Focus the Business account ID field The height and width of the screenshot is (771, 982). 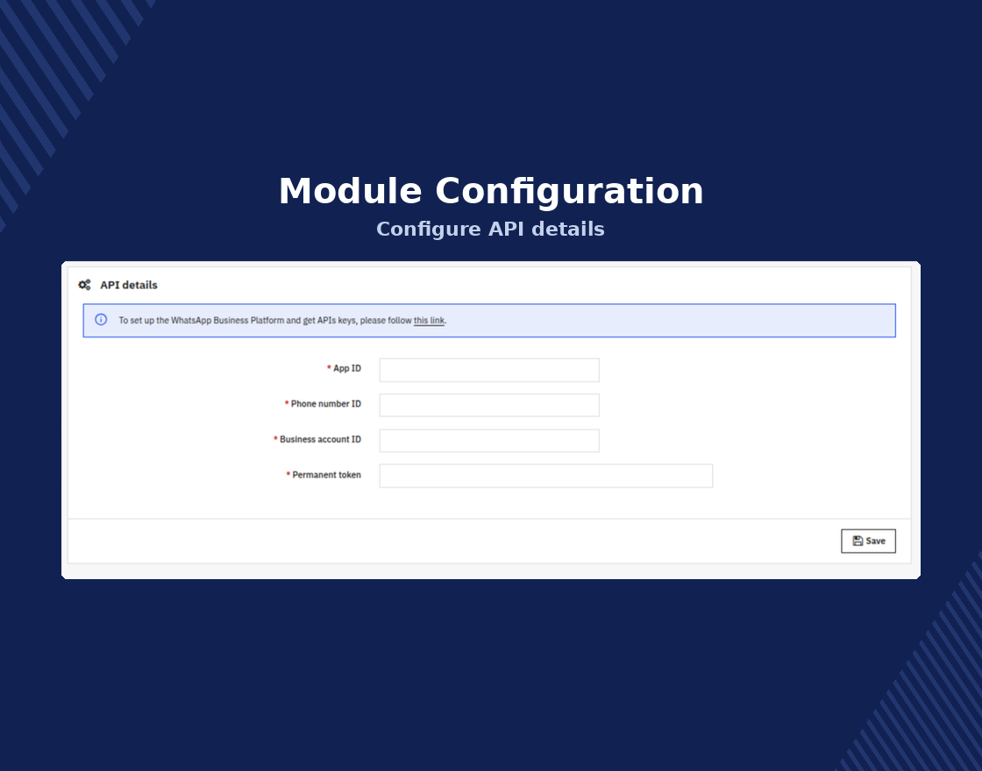tap(489, 441)
